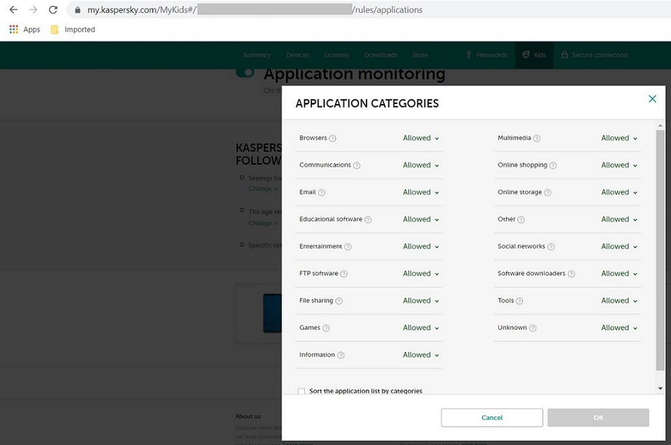Reload the page in the browser
The width and height of the screenshot is (671, 445).
click(x=53, y=9)
